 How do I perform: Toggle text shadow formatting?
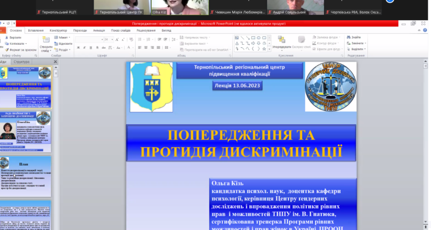pos(97,48)
